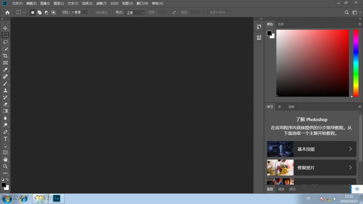Switch to the 路径 tab
This screenshot has height=204, width=363.
click(x=293, y=189)
